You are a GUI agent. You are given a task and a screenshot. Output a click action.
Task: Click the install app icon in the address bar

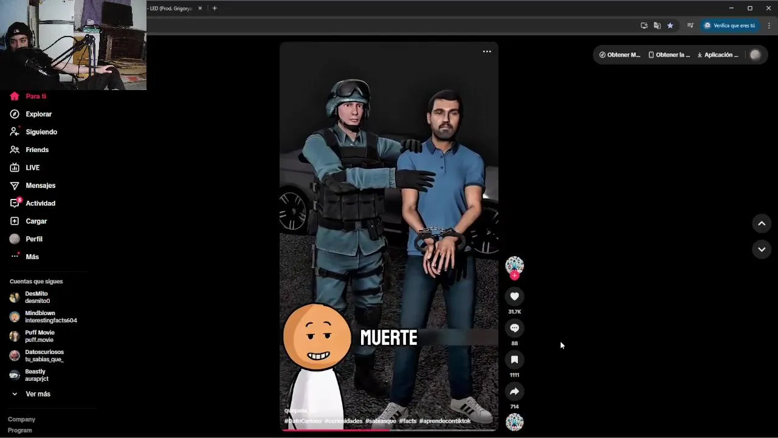click(644, 26)
